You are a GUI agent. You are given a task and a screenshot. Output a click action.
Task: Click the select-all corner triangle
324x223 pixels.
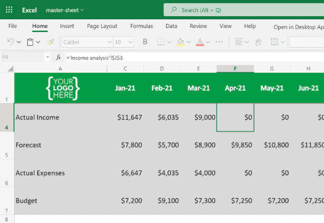(10, 69)
